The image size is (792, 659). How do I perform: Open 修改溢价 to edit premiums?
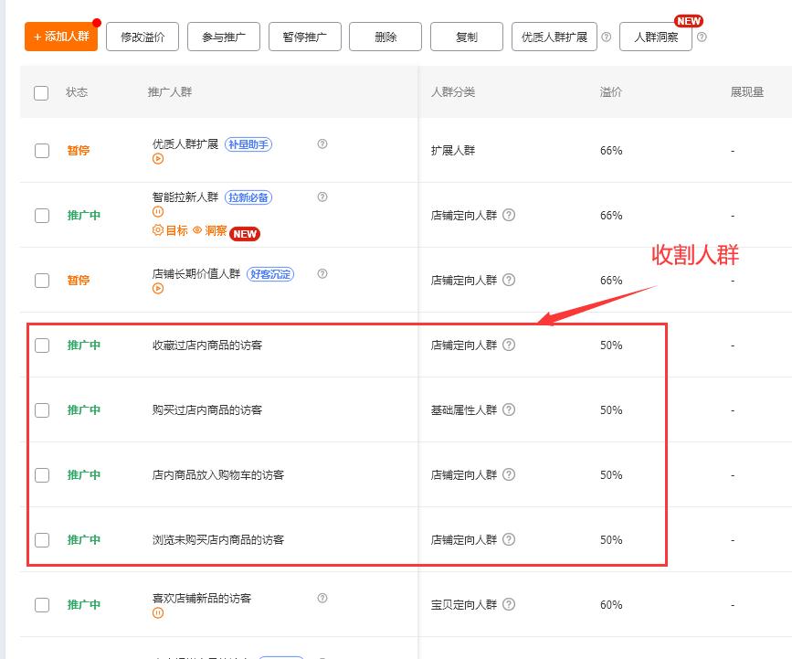[x=142, y=37]
